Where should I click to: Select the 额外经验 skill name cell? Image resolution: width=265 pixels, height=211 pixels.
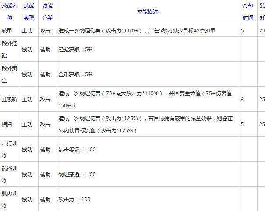(x=10, y=50)
